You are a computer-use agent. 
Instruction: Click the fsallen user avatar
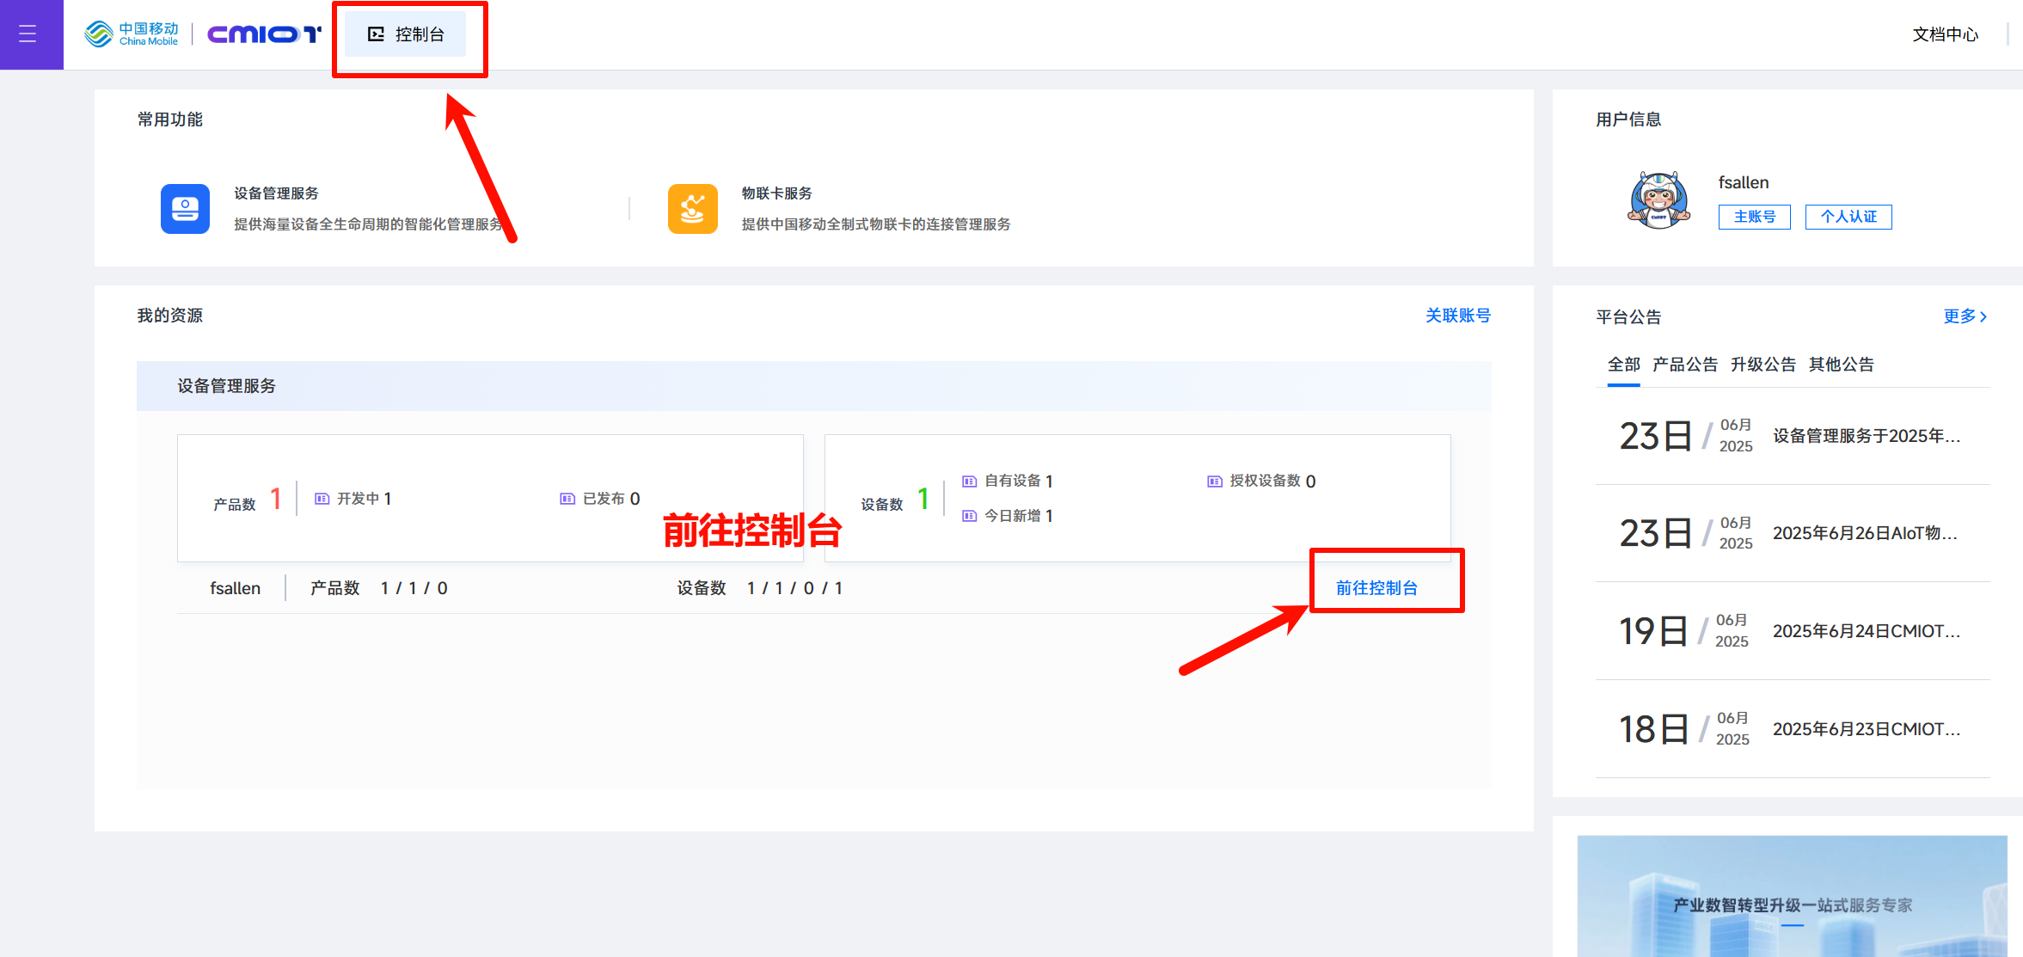coord(1658,200)
